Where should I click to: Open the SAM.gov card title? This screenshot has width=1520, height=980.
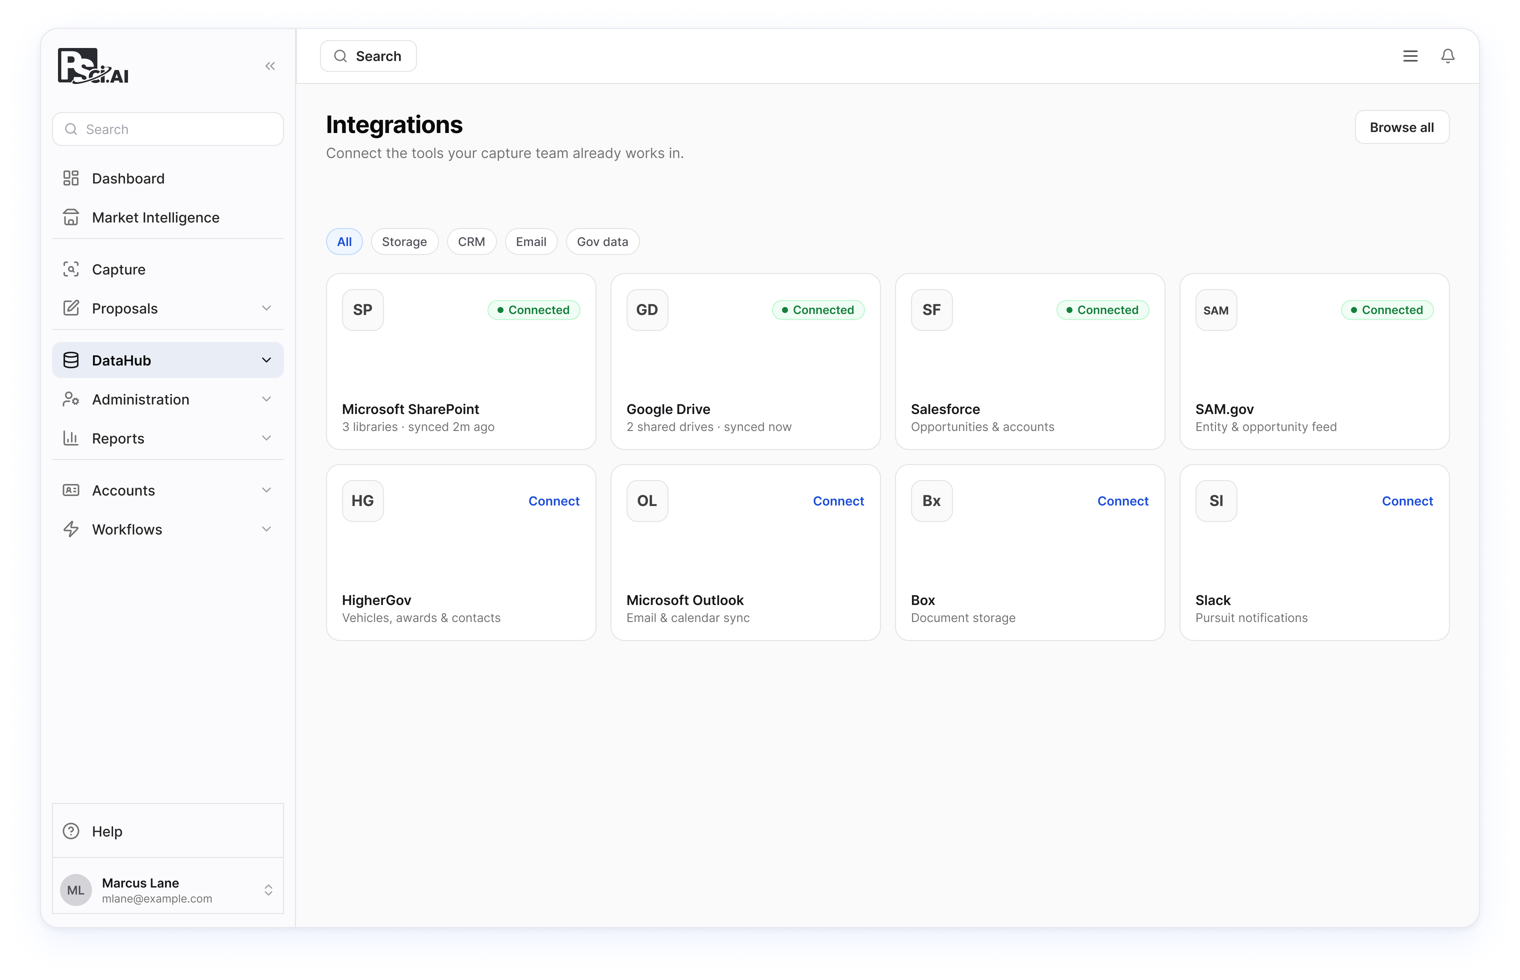click(1224, 409)
